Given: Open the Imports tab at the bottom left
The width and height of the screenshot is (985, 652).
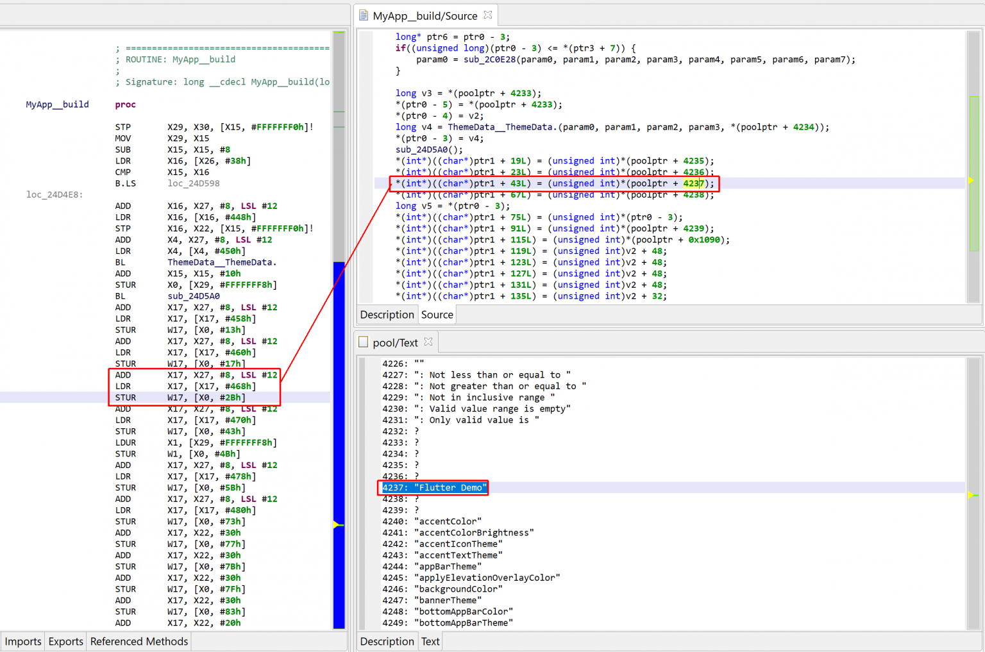Looking at the screenshot, I should point(22,641).
